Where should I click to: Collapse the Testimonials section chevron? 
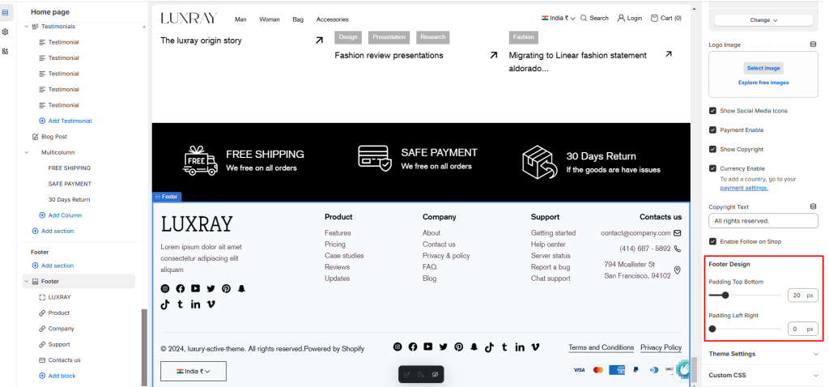(27, 27)
